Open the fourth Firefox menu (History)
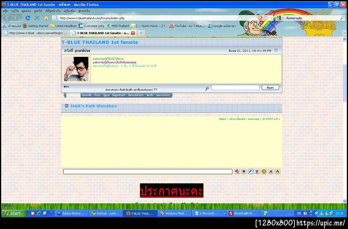 click(x=38, y=11)
